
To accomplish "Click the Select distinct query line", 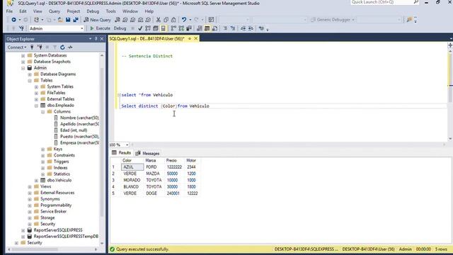I will click(165, 106).
